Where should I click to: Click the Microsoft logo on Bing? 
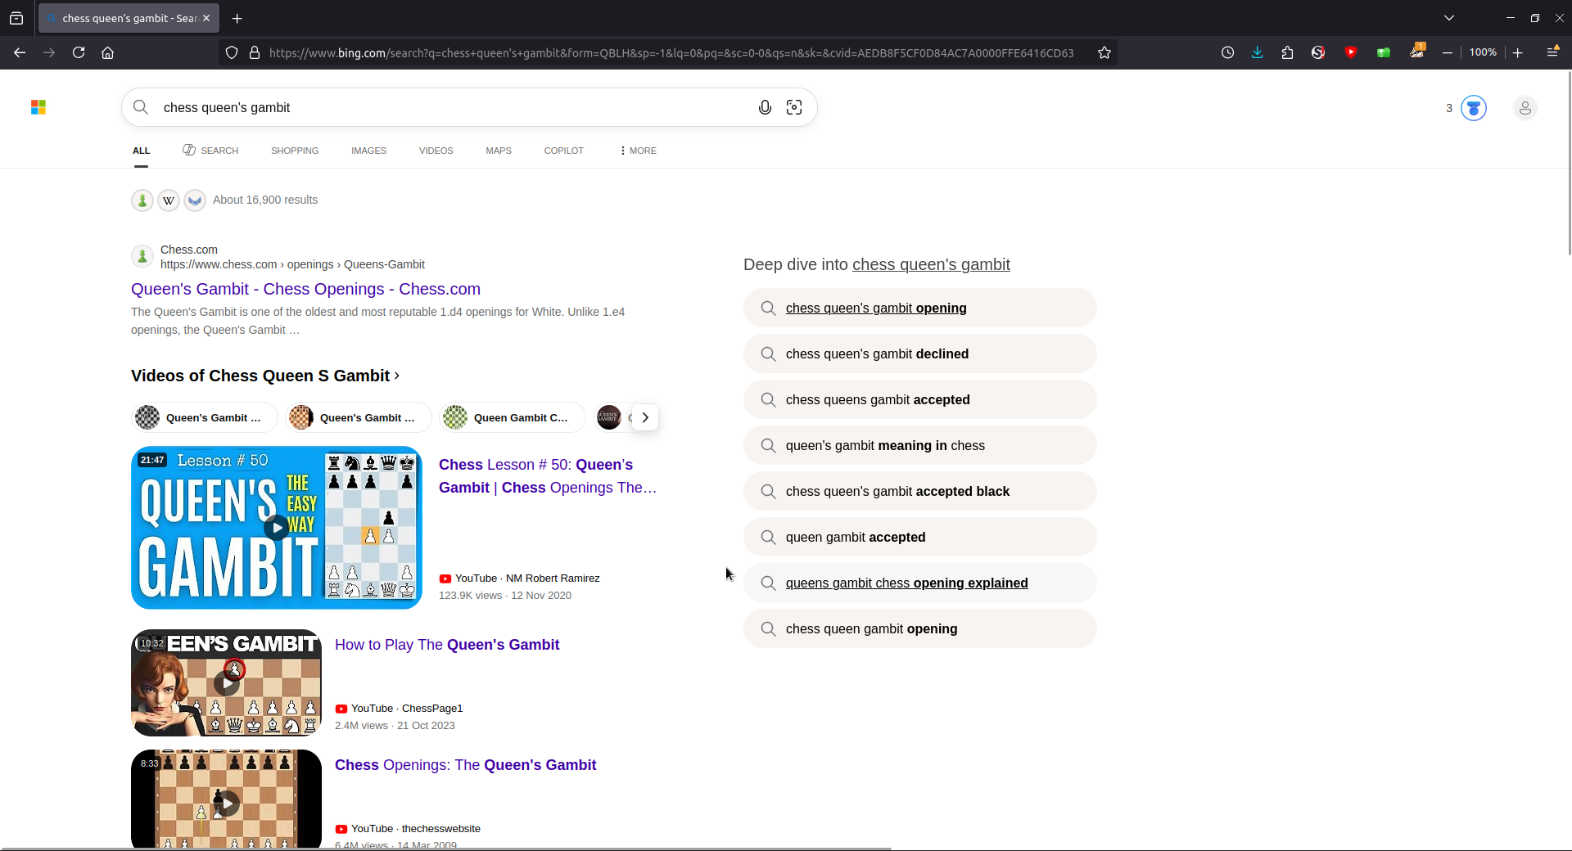coord(38,107)
